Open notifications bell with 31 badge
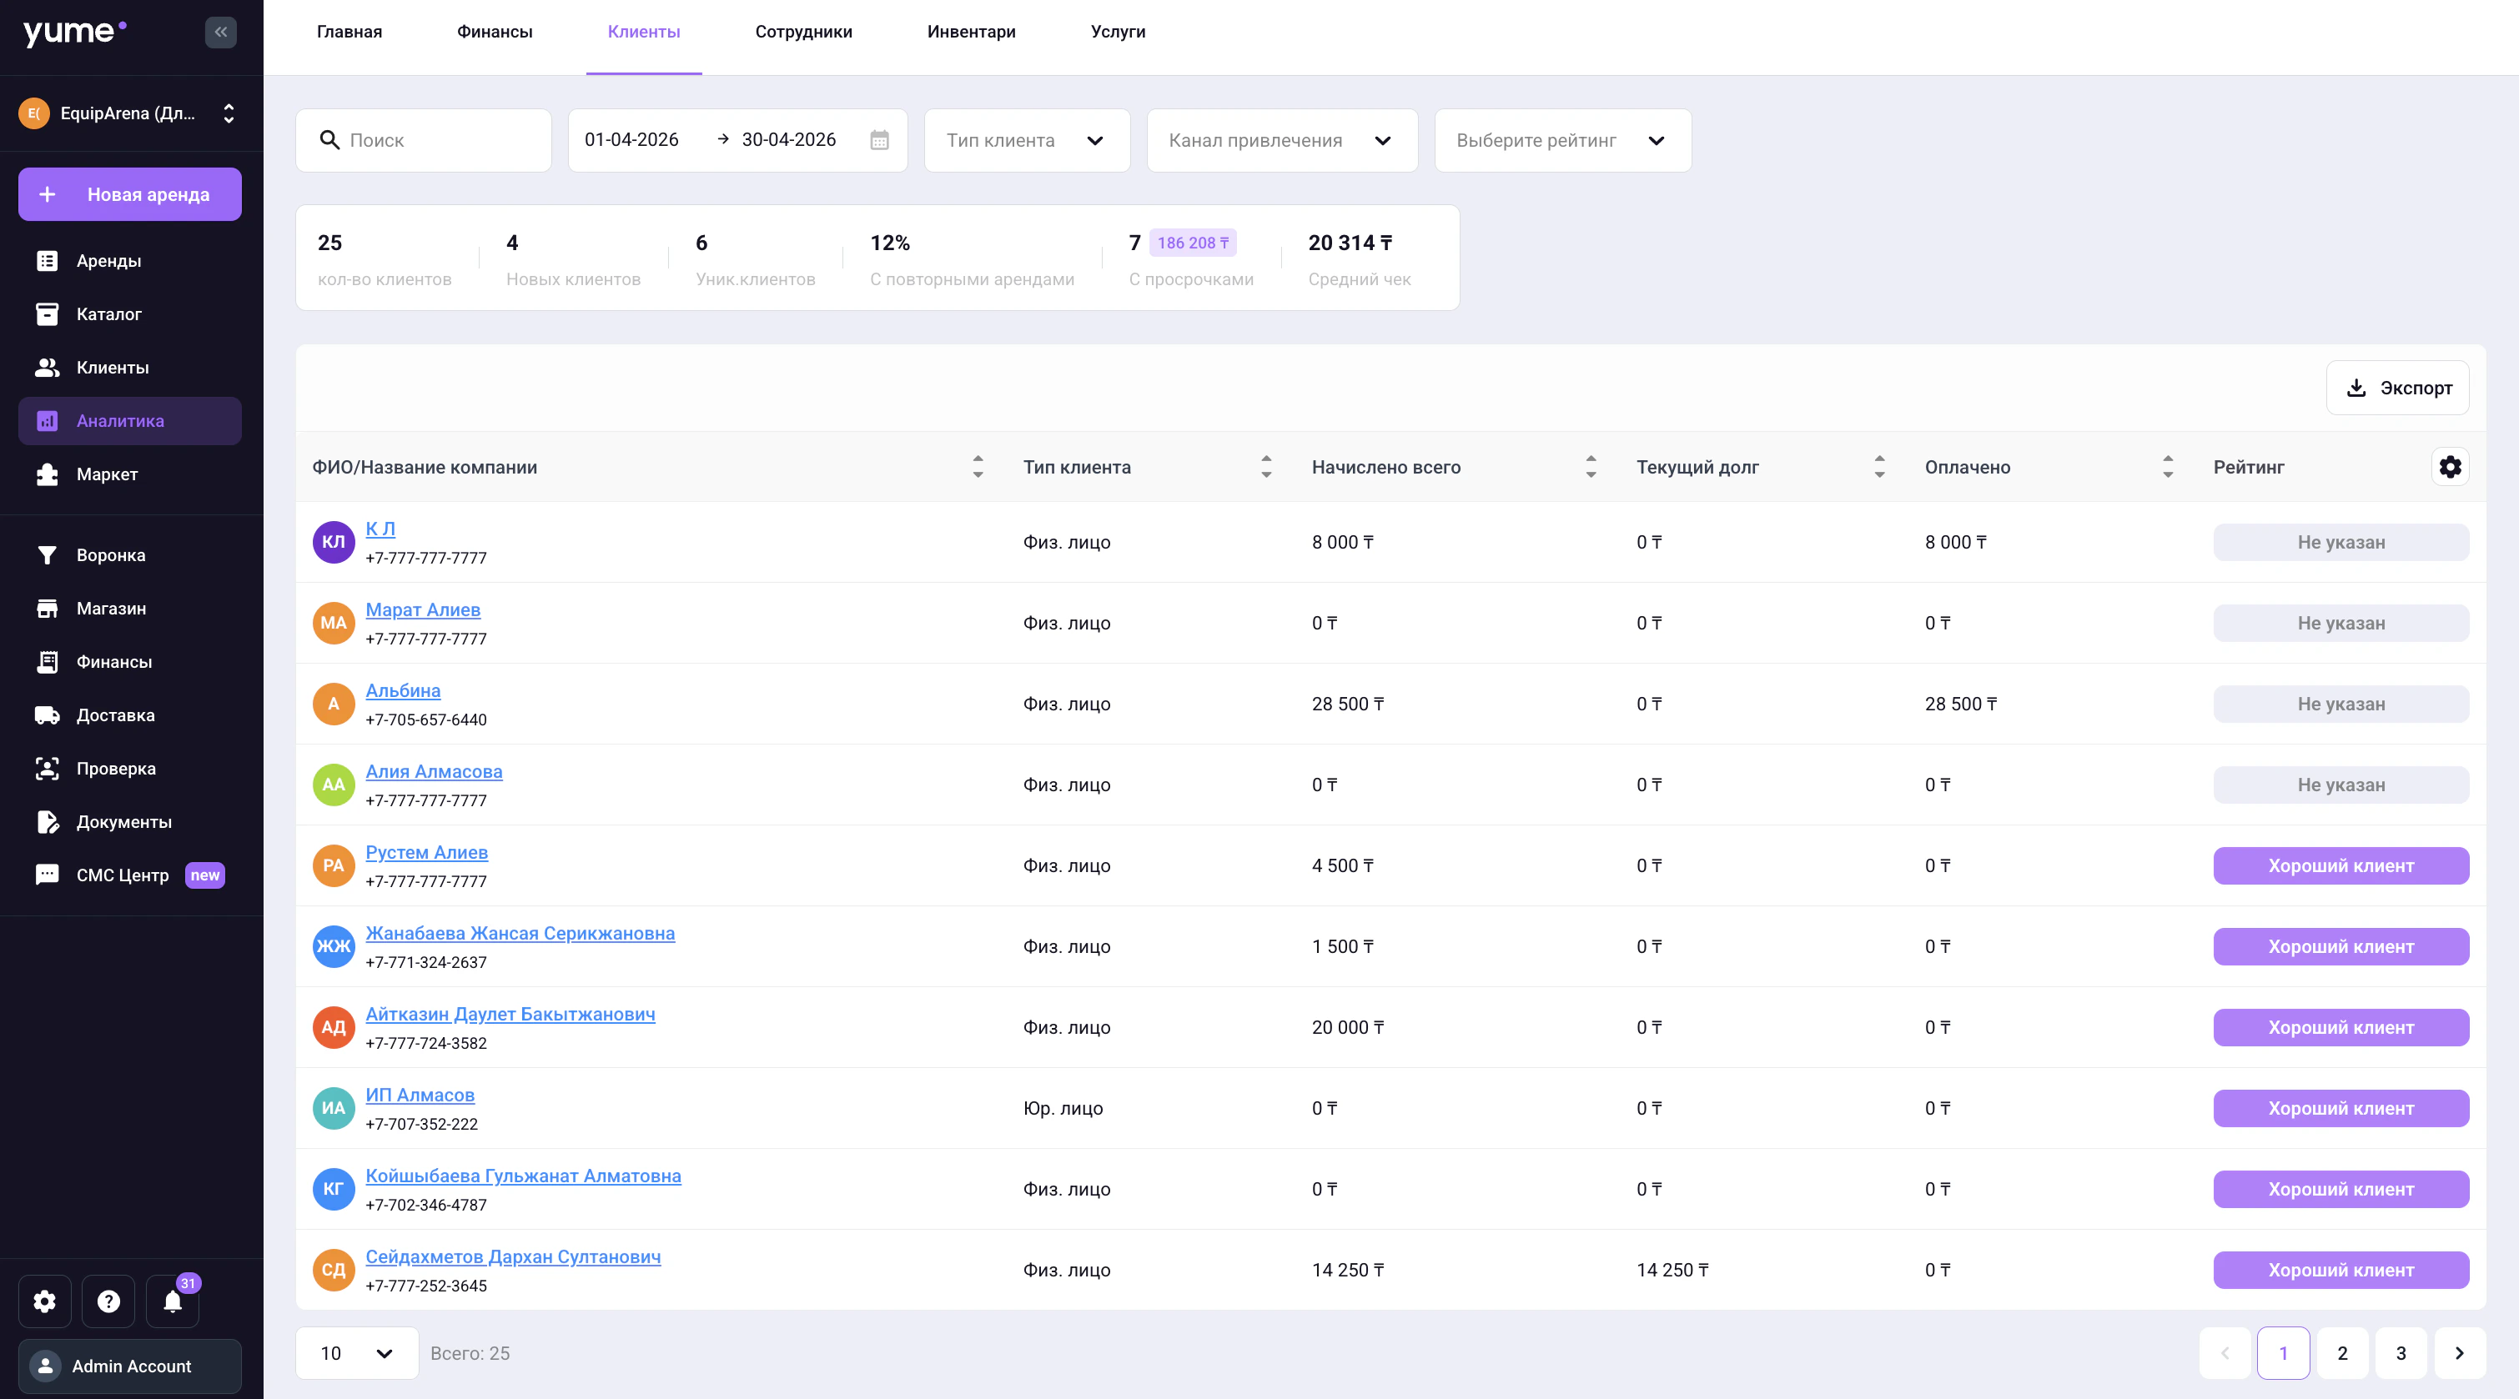The height and width of the screenshot is (1399, 2519). coord(172,1301)
